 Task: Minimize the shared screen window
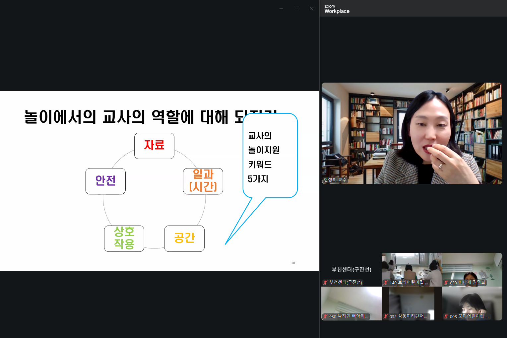[x=281, y=9]
